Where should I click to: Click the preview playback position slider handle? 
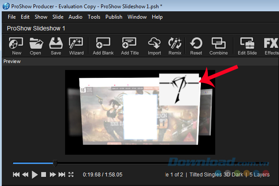tap(55, 163)
